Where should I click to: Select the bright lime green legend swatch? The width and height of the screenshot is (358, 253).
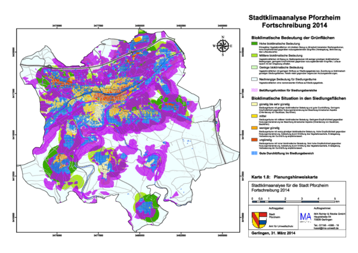point(254,55)
